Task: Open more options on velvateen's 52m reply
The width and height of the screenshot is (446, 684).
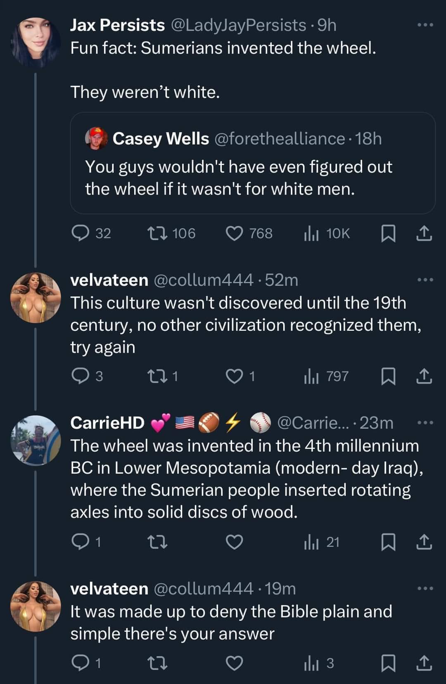Action: [x=425, y=280]
